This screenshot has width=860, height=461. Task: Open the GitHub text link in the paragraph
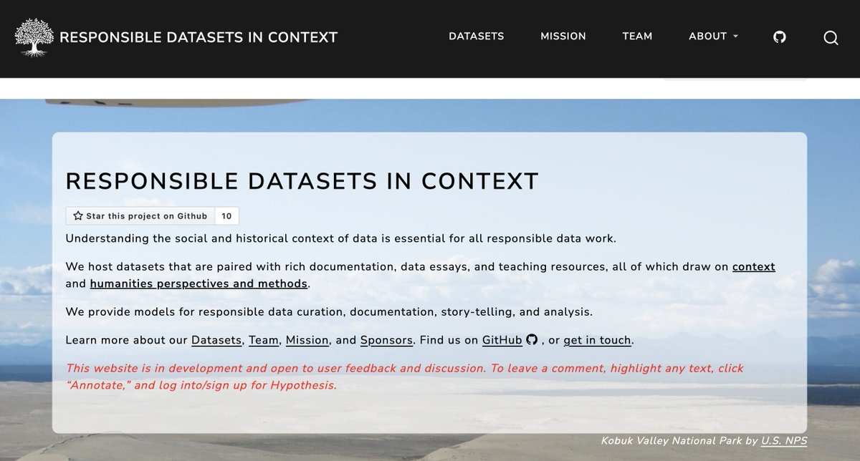(x=501, y=340)
